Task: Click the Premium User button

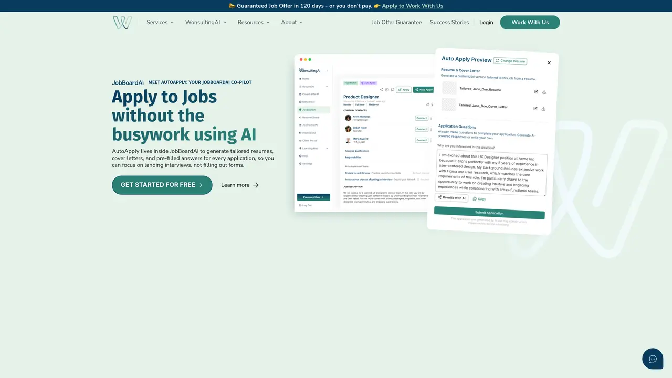Action: click(x=313, y=197)
